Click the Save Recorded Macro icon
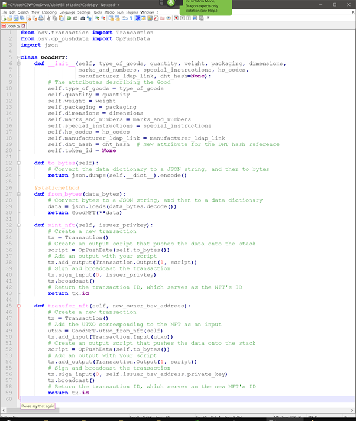This screenshot has width=356, height=421. pyautogui.click(x=201, y=18)
